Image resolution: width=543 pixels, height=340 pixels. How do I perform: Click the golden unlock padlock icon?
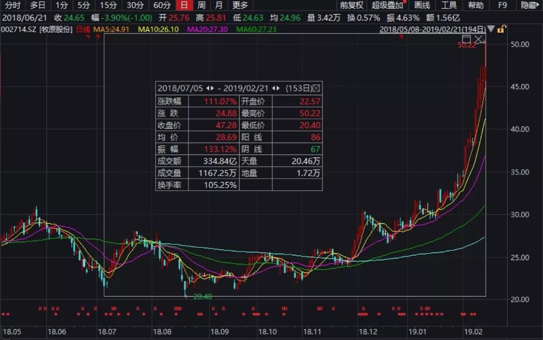click(x=501, y=30)
